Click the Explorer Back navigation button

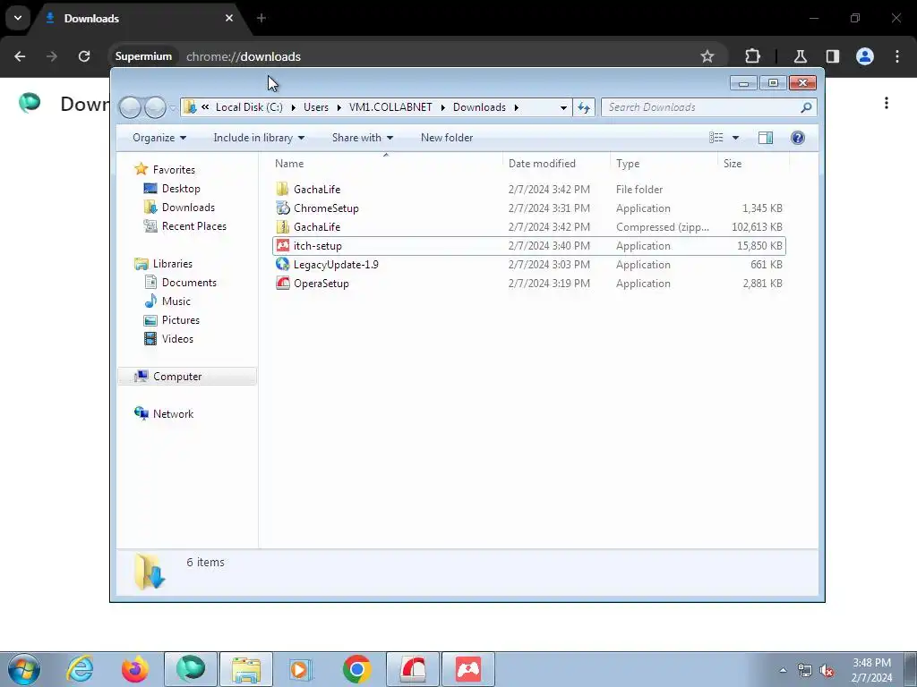pyautogui.click(x=130, y=107)
